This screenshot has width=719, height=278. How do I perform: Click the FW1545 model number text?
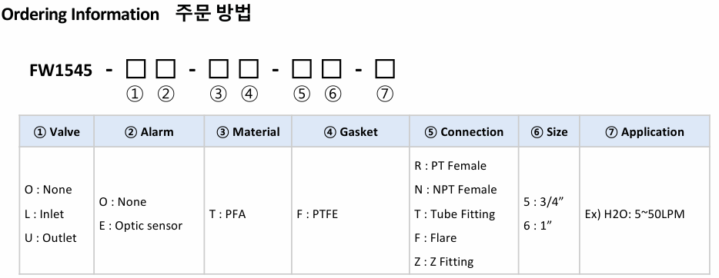pyautogui.click(x=61, y=71)
